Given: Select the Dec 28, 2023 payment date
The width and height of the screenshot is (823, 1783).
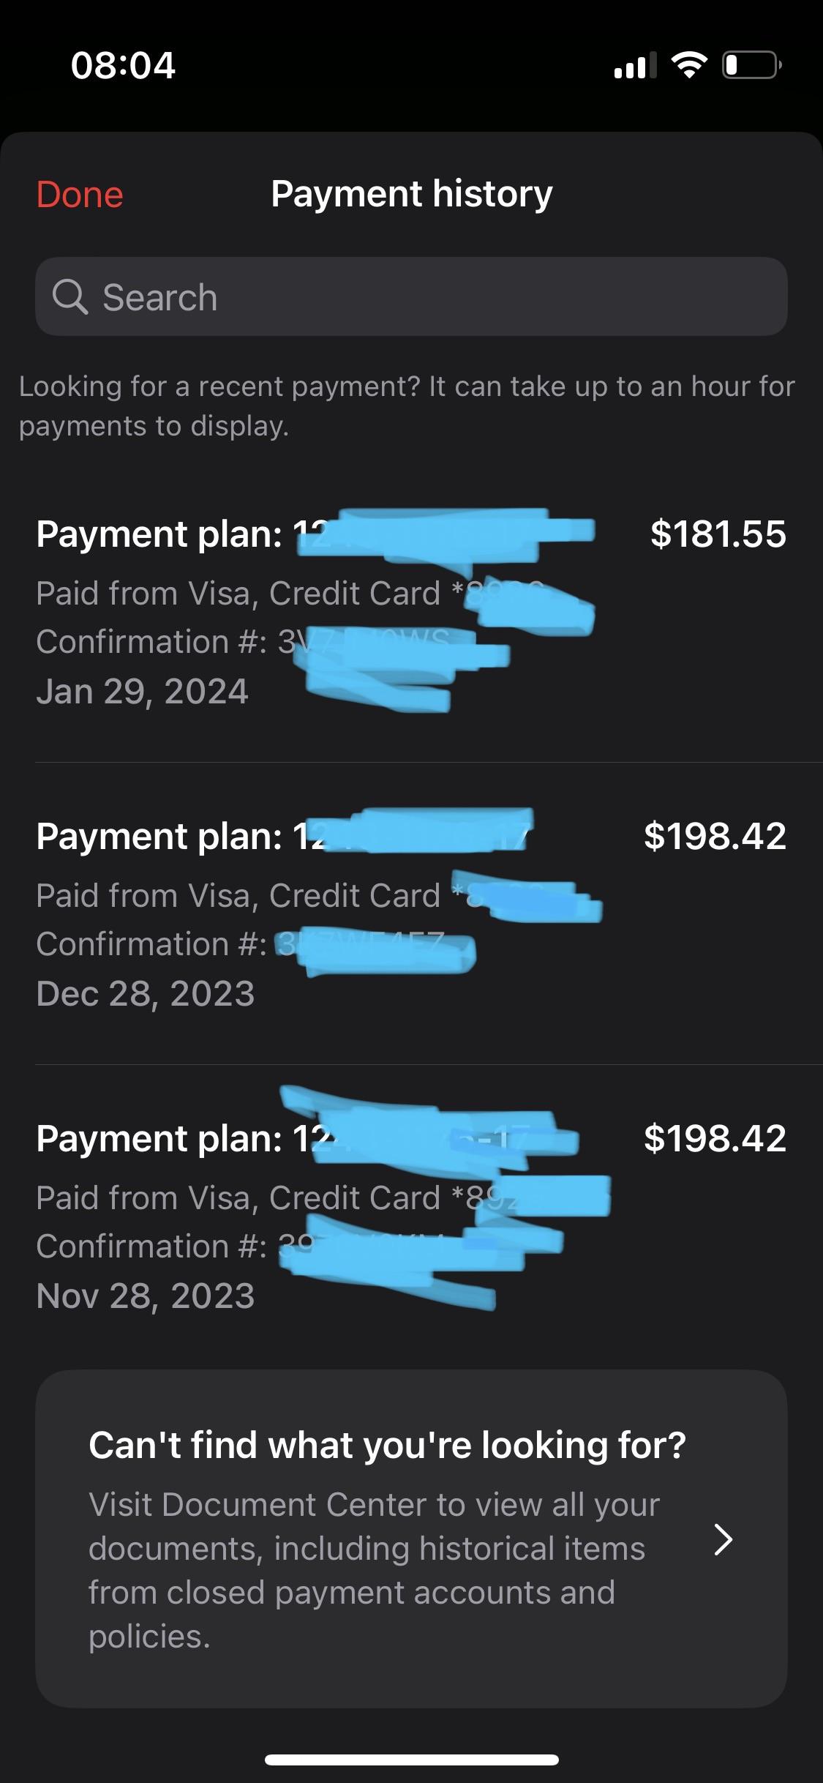Looking at the screenshot, I should pyautogui.click(x=146, y=994).
